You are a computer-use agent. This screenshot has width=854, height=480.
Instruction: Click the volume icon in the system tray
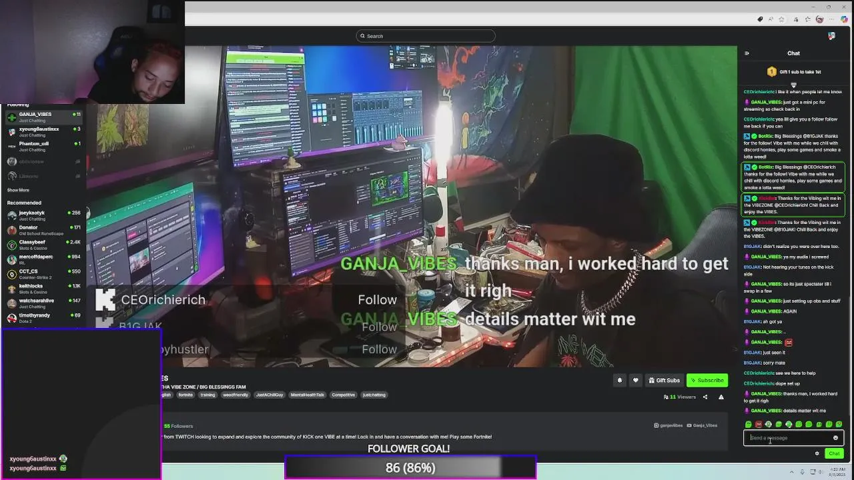tap(821, 472)
